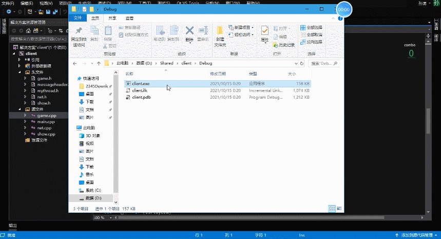Open main.cpp in Solution Explorer
The width and height of the screenshot is (441, 239).
pyautogui.click(x=46, y=122)
